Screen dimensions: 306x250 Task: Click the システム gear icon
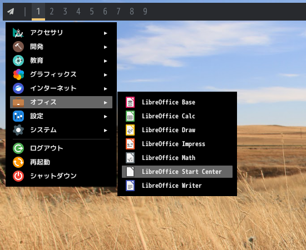point(18,130)
